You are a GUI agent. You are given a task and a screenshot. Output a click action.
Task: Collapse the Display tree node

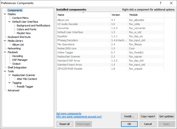click(x=5, y=14)
